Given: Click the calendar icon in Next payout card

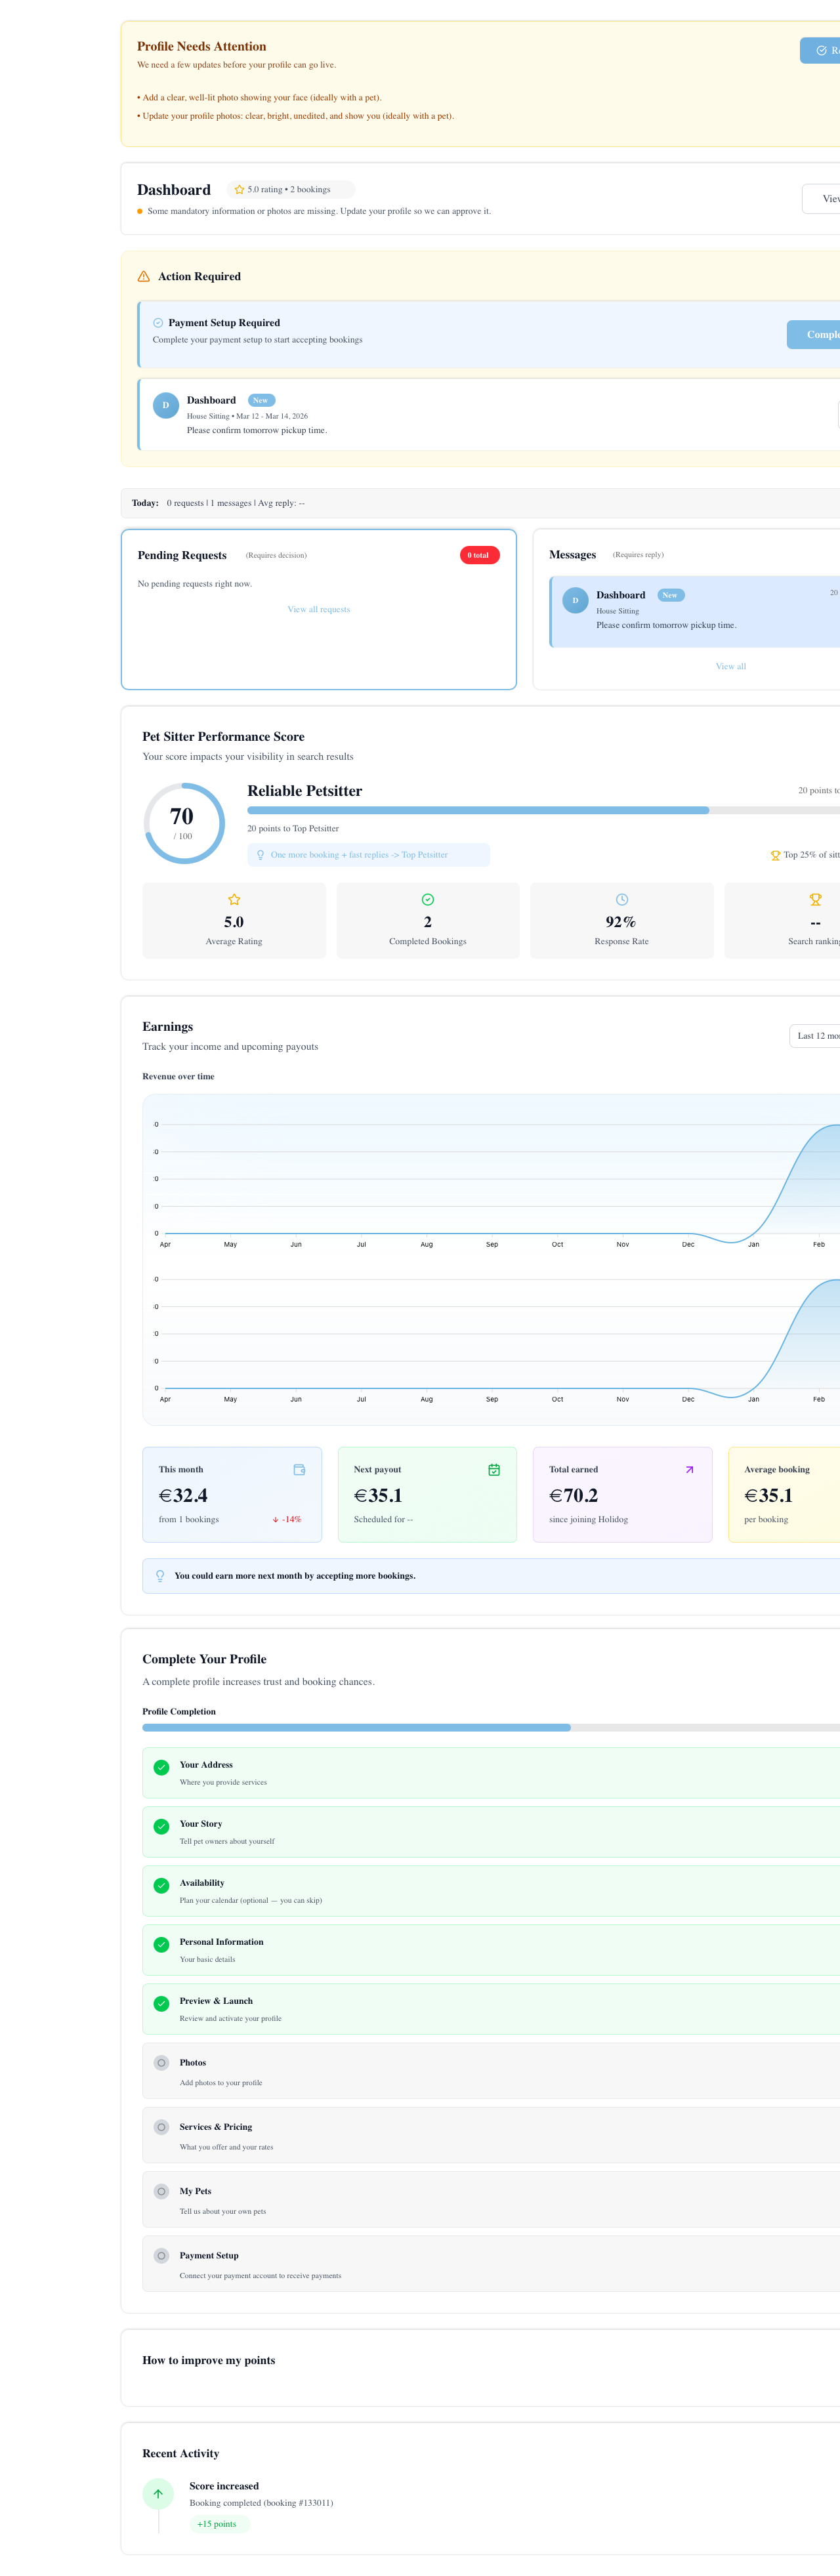Looking at the screenshot, I should [x=494, y=1470].
